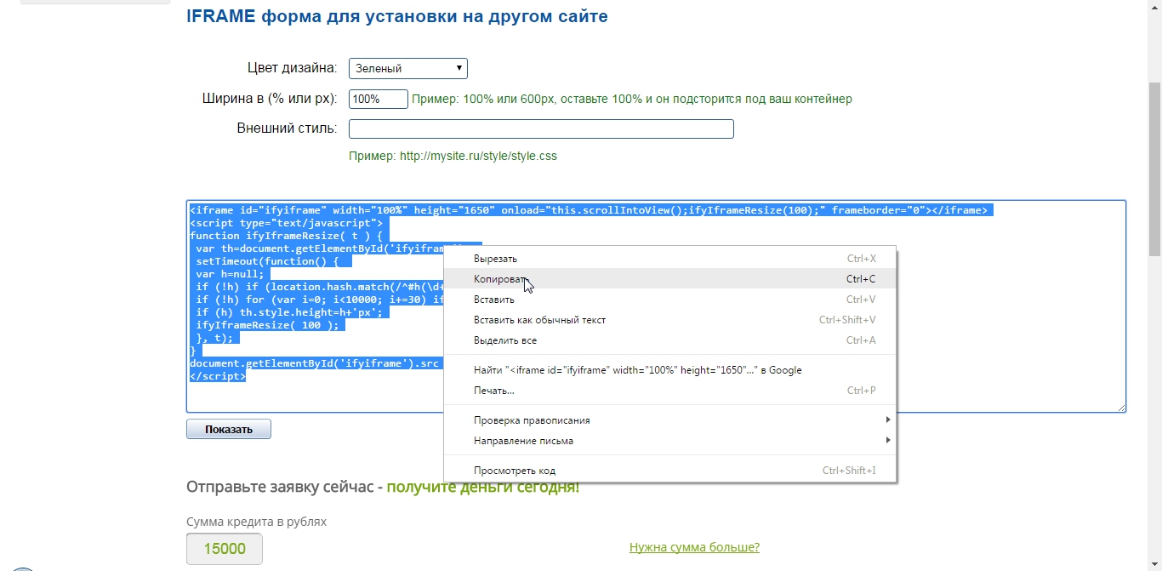1162x571 pixels.
Task: Click the loan amount 15000 field
Action: coord(225,549)
